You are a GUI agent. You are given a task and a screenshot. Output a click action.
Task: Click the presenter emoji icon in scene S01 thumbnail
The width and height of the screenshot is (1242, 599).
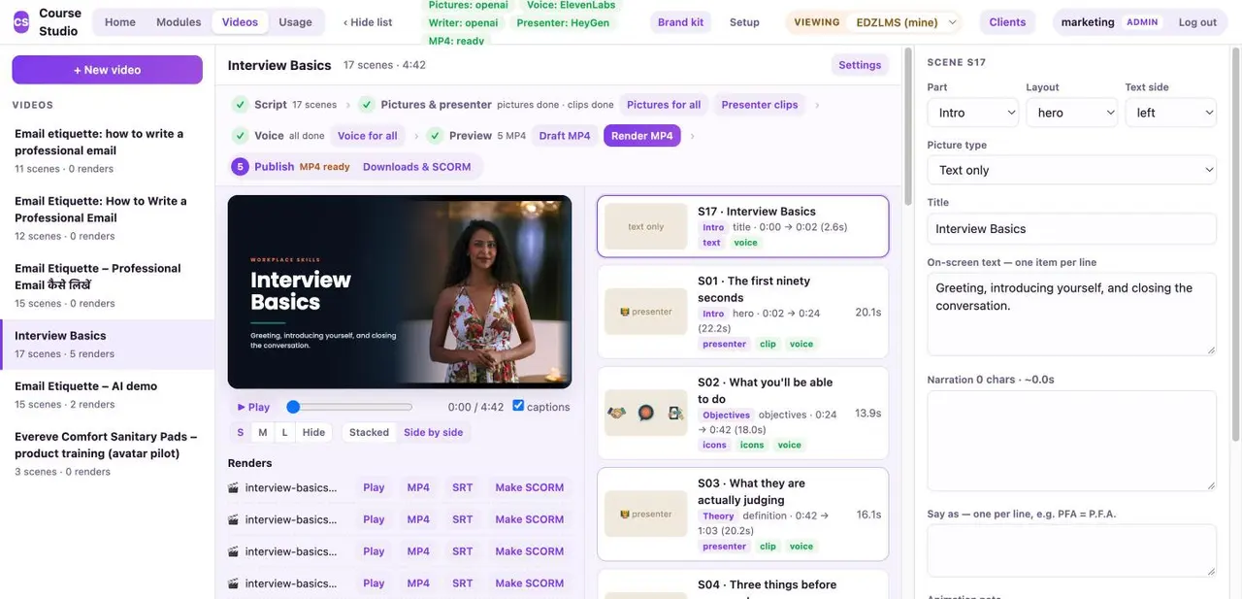click(x=625, y=312)
